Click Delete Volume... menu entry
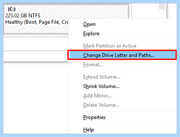 pyautogui.click(x=123, y=105)
